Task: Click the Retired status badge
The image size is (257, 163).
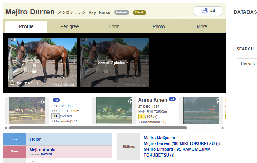Action: [122, 12]
